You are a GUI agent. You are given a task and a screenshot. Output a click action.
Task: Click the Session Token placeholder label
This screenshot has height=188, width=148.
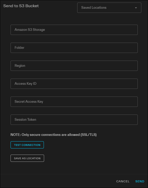click(x=25, y=119)
